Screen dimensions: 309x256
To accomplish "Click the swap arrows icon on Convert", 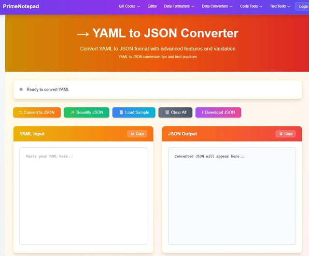I will click(21, 113).
